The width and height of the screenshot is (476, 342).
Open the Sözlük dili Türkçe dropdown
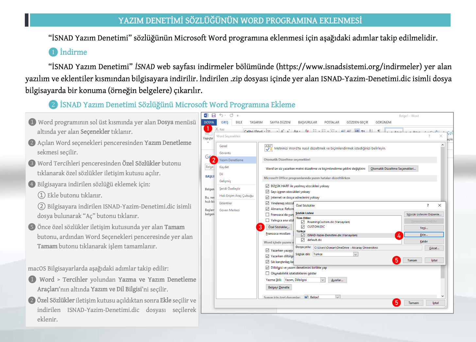pos(355,254)
